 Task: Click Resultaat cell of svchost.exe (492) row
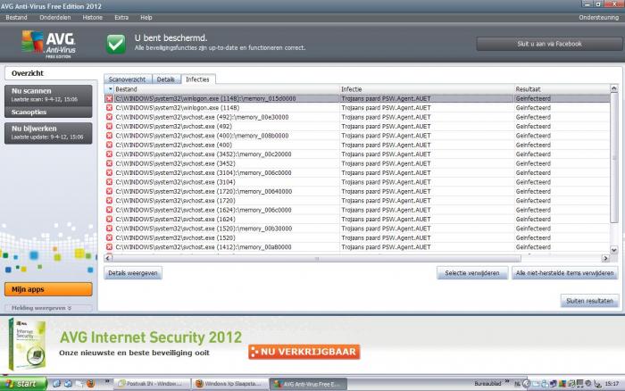(562, 127)
